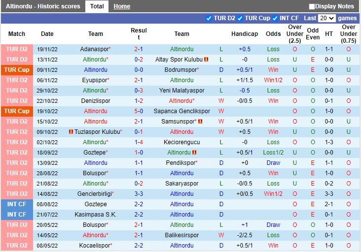Click Tuzlaspor Kulubu team name

point(97,132)
